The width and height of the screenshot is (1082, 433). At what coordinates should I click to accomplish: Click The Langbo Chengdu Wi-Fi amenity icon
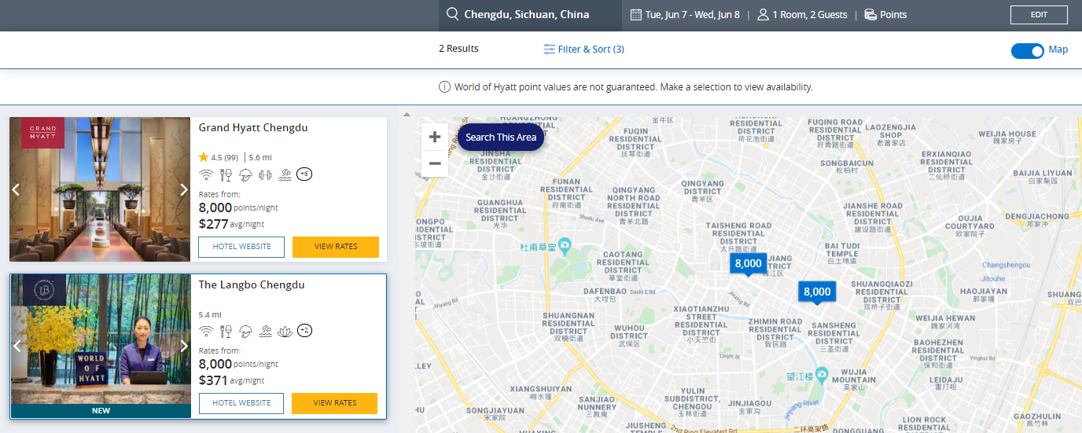(x=206, y=331)
